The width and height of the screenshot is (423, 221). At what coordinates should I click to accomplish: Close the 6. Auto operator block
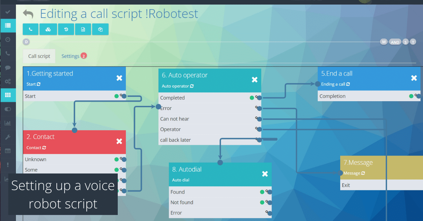(255, 80)
